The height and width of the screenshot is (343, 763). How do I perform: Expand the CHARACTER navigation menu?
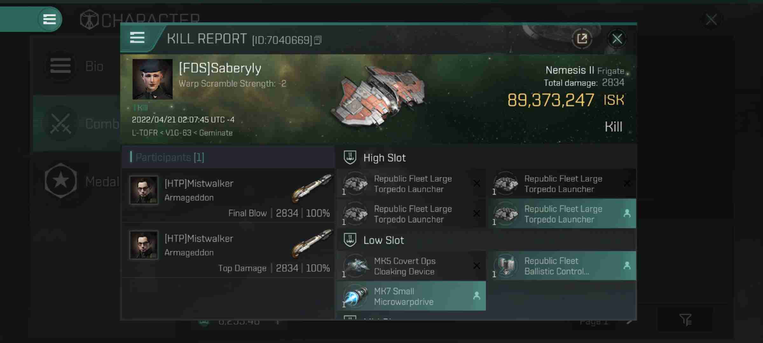click(49, 19)
